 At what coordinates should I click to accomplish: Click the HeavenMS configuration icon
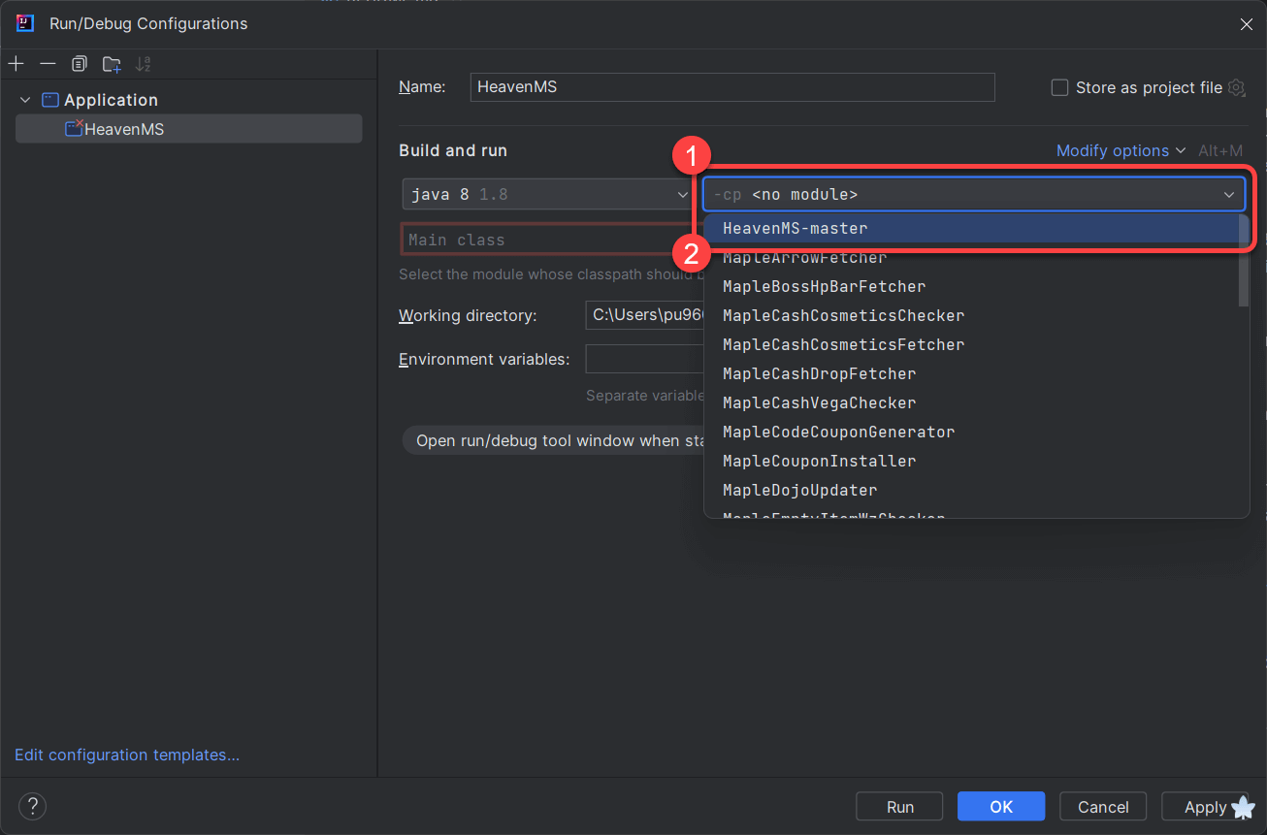(x=74, y=128)
